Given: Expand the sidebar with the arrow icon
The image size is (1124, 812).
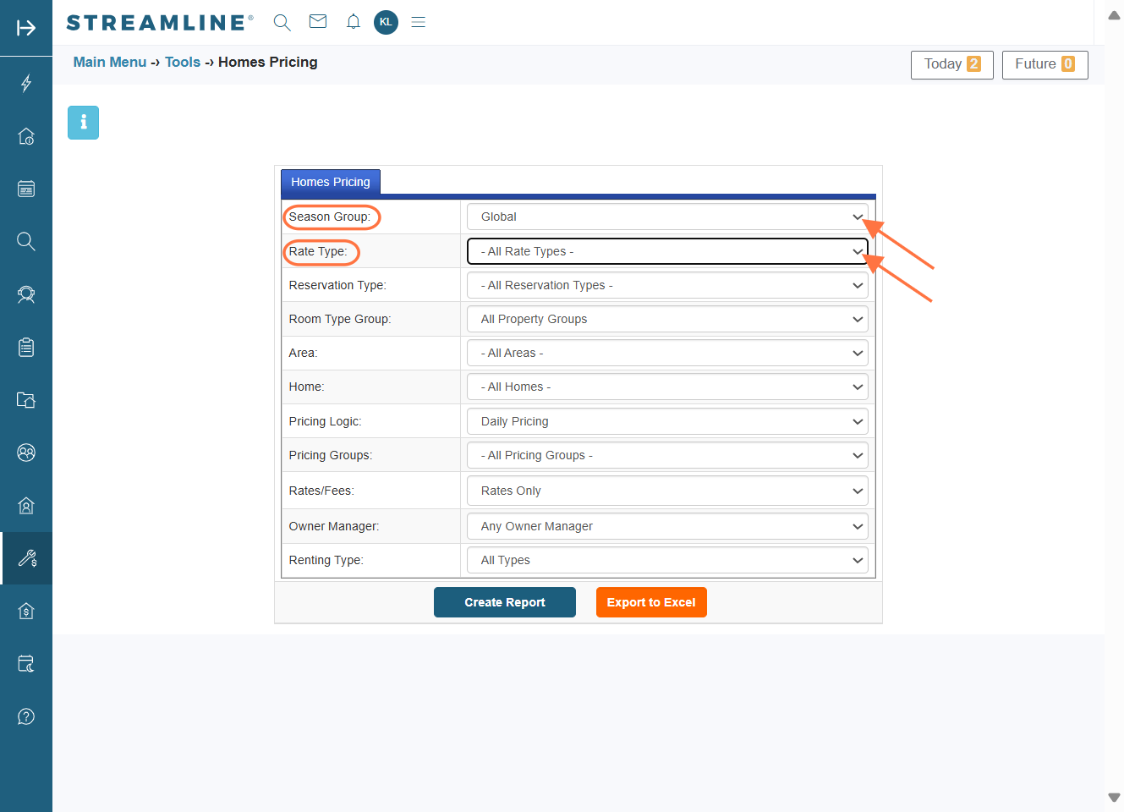Looking at the screenshot, I should coord(26,28).
